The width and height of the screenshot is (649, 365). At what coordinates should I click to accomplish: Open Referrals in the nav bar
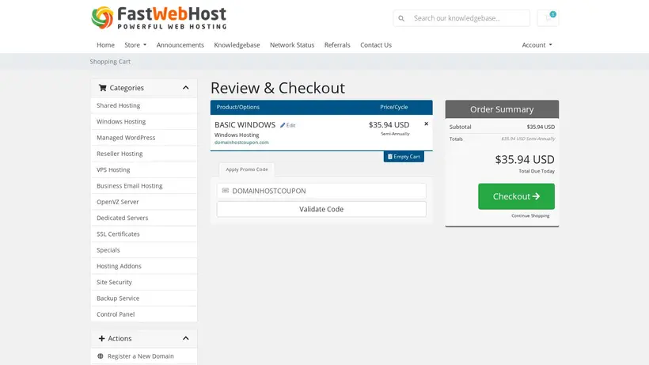[x=337, y=44]
